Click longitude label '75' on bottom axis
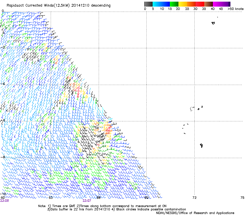The height and width of the screenshot is (215, 245). [x=242, y=198]
